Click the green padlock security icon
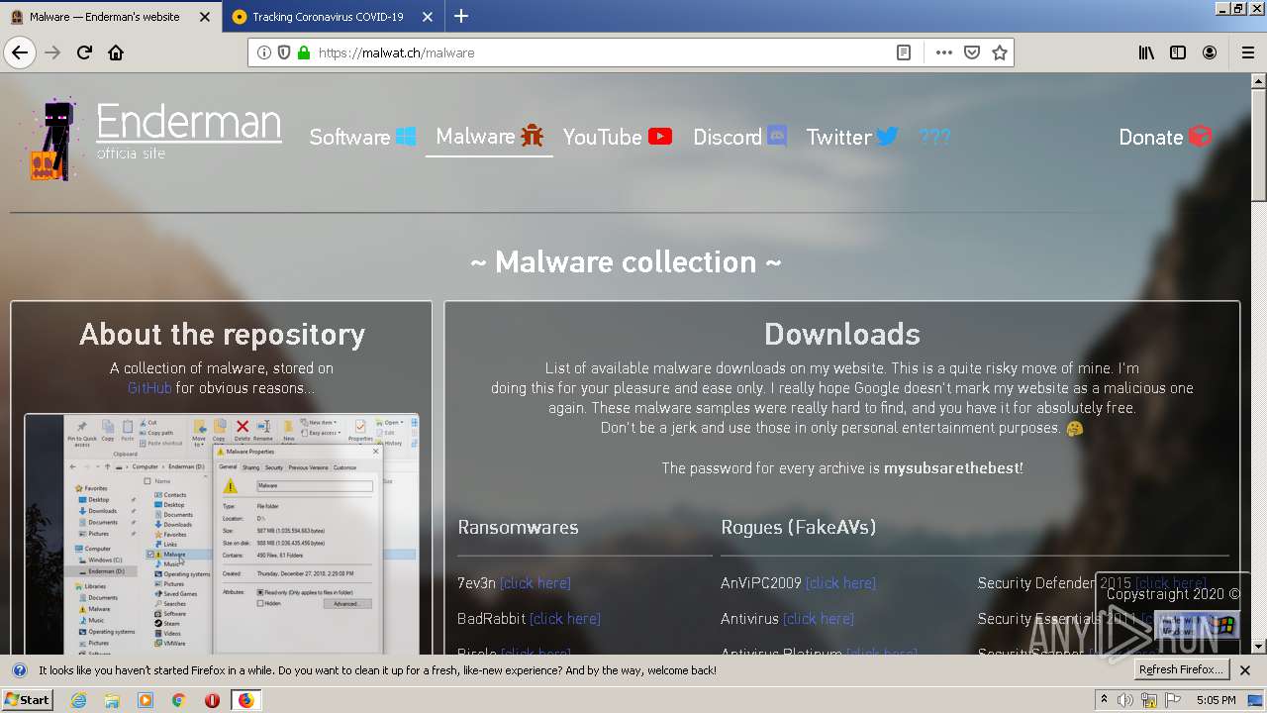Viewport: 1267px width, 713px height. (x=303, y=52)
